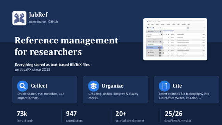Click the up arrow beside Web search
This screenshot has height=125, width=222.
pyautogui.click(x=156, y=32)
